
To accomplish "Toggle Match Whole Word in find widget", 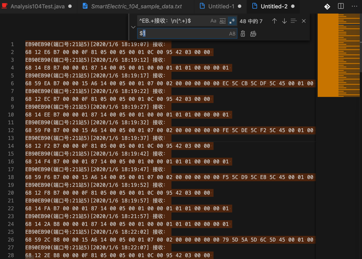I will (223, 21).
